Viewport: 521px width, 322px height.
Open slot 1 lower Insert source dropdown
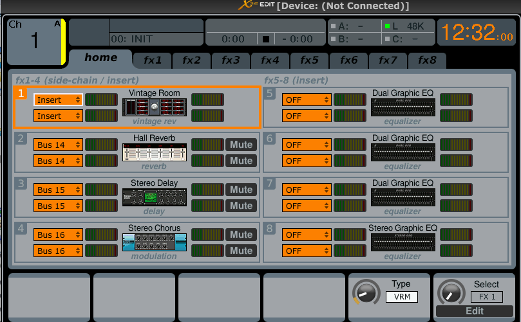58,116
